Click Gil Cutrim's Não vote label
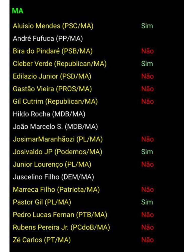The height and width of the screenshot is (252, 193). [147, 101]
